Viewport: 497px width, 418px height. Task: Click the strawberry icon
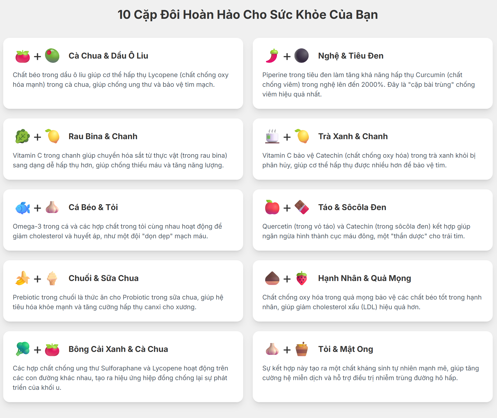[x=302, y=278]
